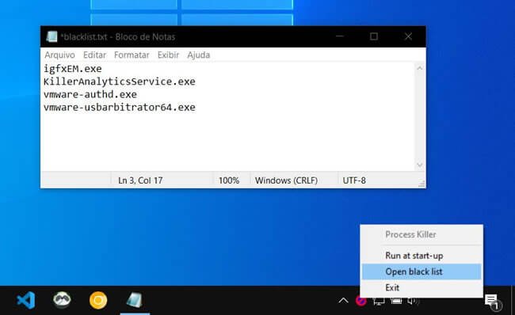
Task: Click the Notepad icon in title bar
Action: [51, 36]
